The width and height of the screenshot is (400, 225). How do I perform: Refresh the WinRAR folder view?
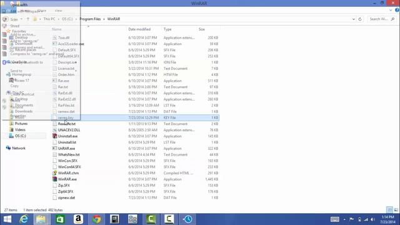click(x=360, y=19)
